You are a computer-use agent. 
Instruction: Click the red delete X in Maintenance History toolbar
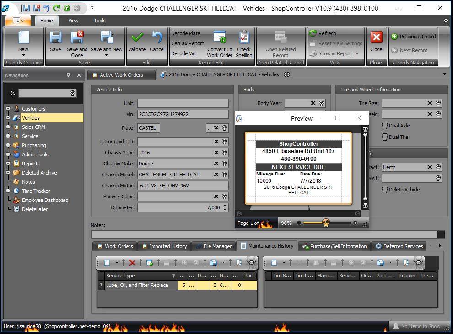[132, 262]
